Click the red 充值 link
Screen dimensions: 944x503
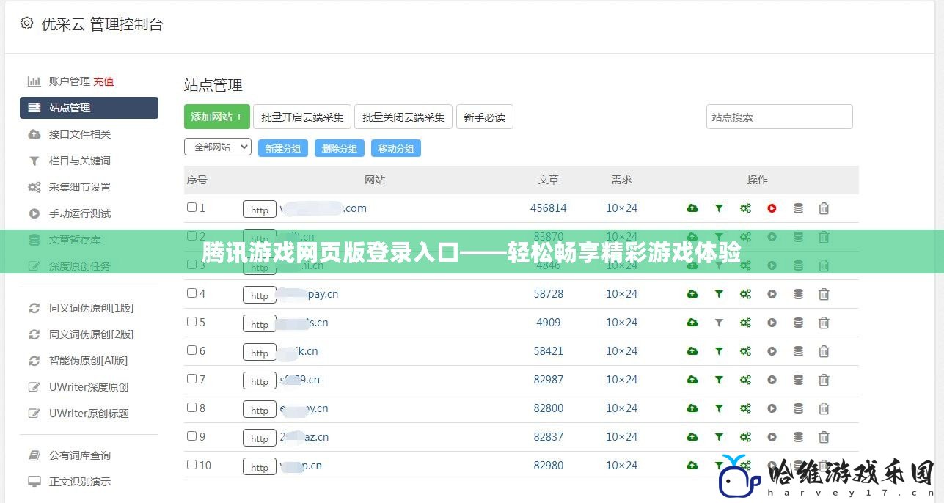pos(103,81)
